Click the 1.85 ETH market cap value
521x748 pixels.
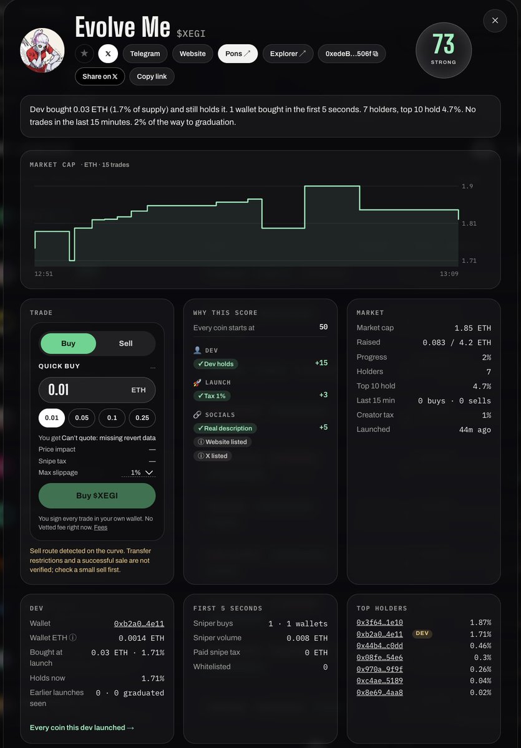point(472,328)
